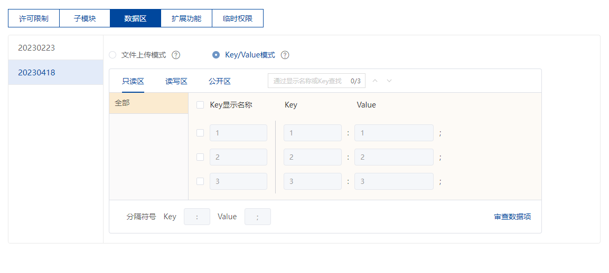Screen dimensions: 609x273
Task: Open help icon beside 文件上传模式
Action: (176, 55)
